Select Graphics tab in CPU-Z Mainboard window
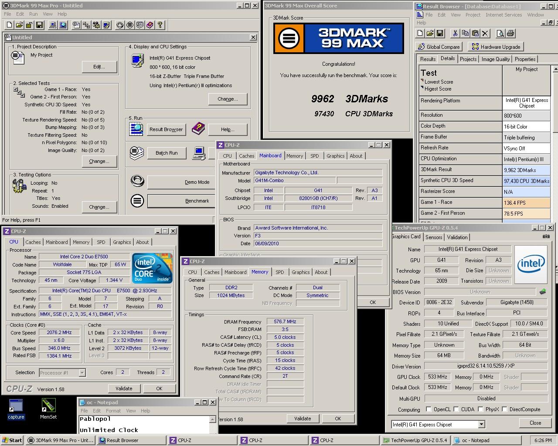Viewport: 558px width, 446px height. click(336, 156)
